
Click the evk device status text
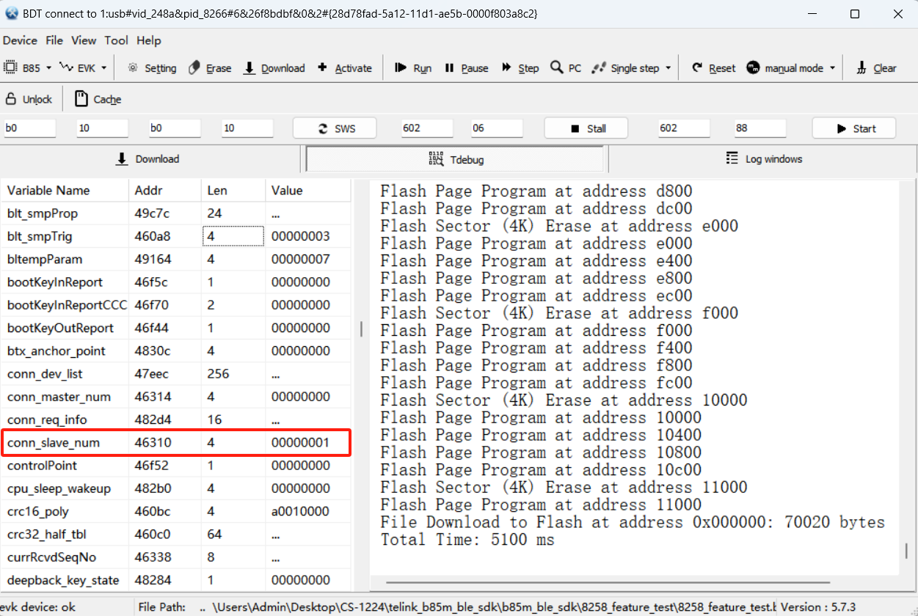37,607
